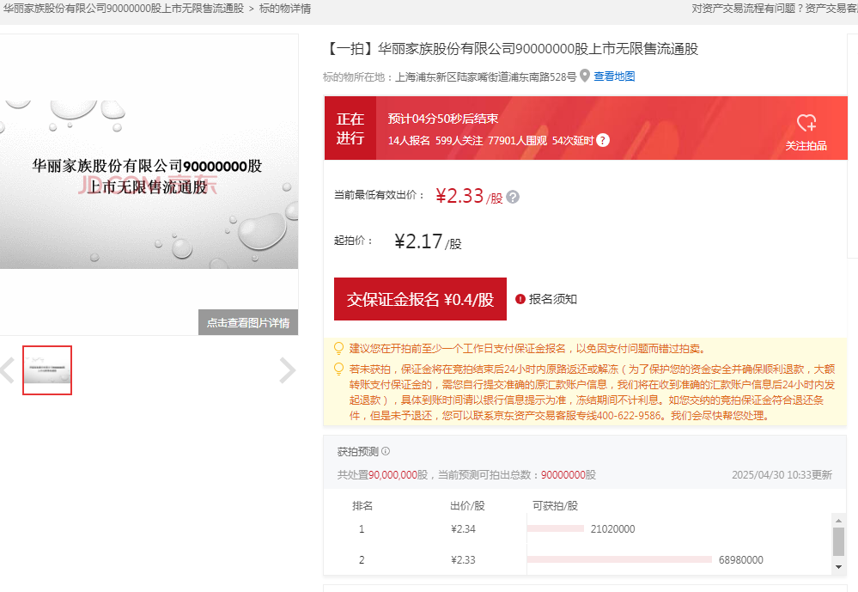Click the 77901人围观 count
Image resolution: width=858 pixels, height=592 pixels.
point(517,141)
